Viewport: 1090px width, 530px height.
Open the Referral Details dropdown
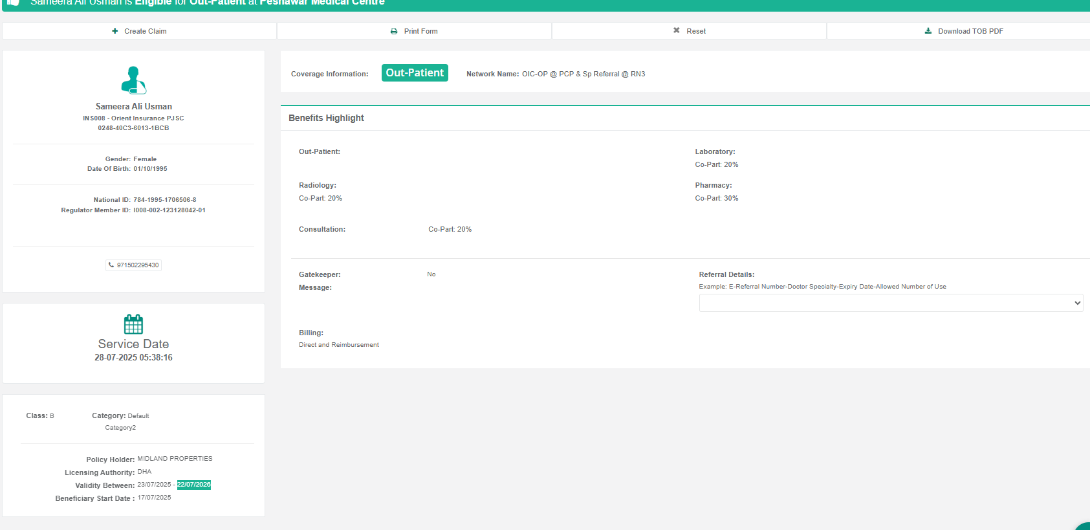[891, 303]
